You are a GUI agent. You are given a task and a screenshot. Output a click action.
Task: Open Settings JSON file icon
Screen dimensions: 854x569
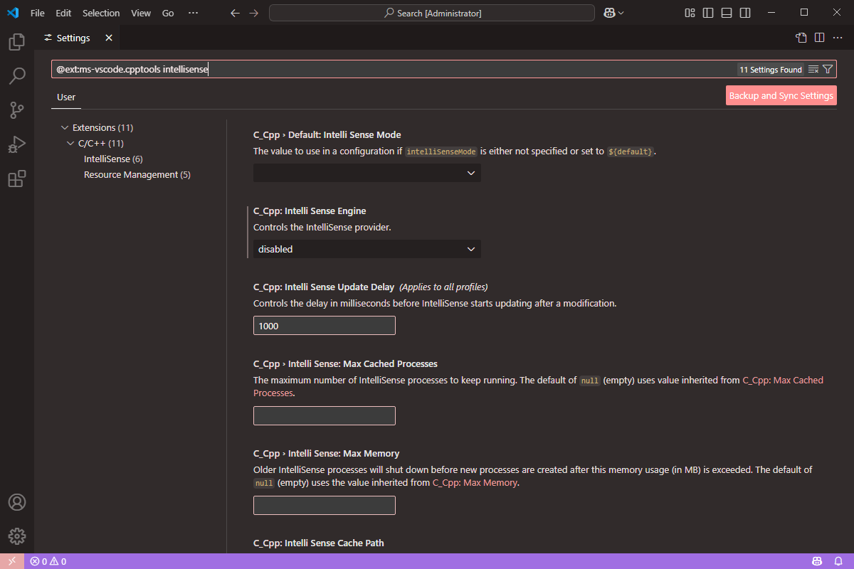pyautogui.click(x=801, y=38)
